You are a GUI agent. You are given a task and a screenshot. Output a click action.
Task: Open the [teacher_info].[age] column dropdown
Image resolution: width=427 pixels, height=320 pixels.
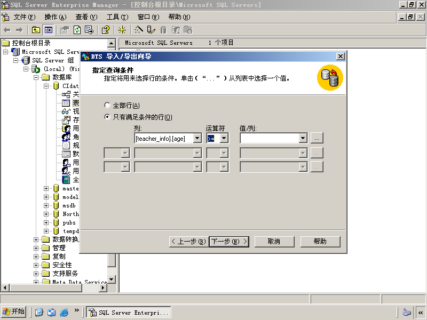coord(197,138)
